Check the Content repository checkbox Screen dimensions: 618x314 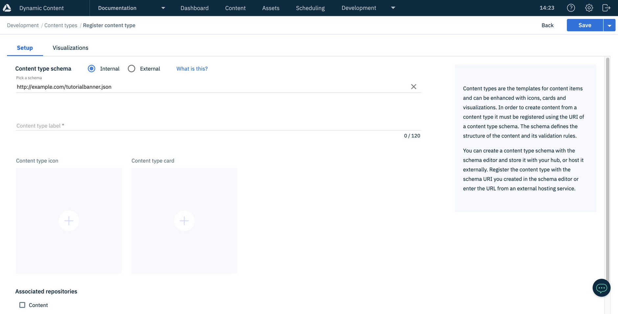[x=22, y=305]
